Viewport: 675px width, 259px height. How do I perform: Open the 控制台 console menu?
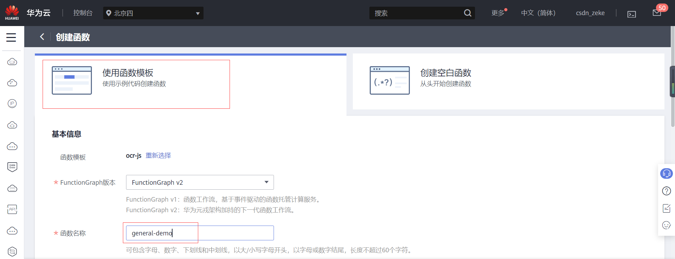point(83,13)
